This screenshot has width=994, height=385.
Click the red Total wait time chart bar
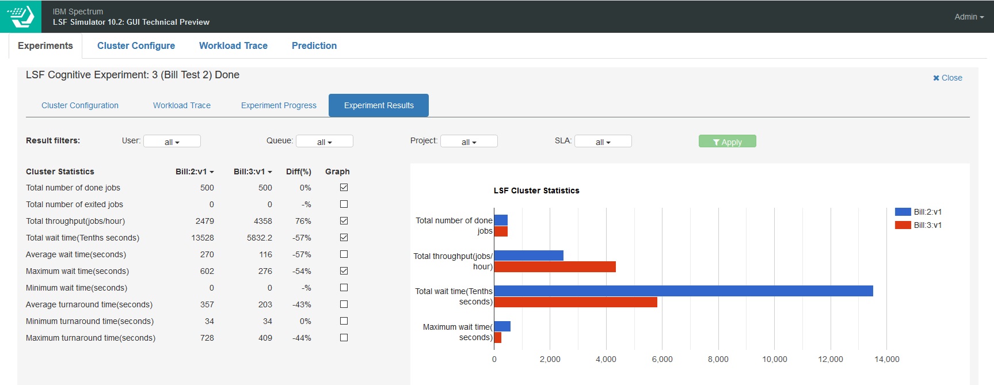tap(576, 302)
